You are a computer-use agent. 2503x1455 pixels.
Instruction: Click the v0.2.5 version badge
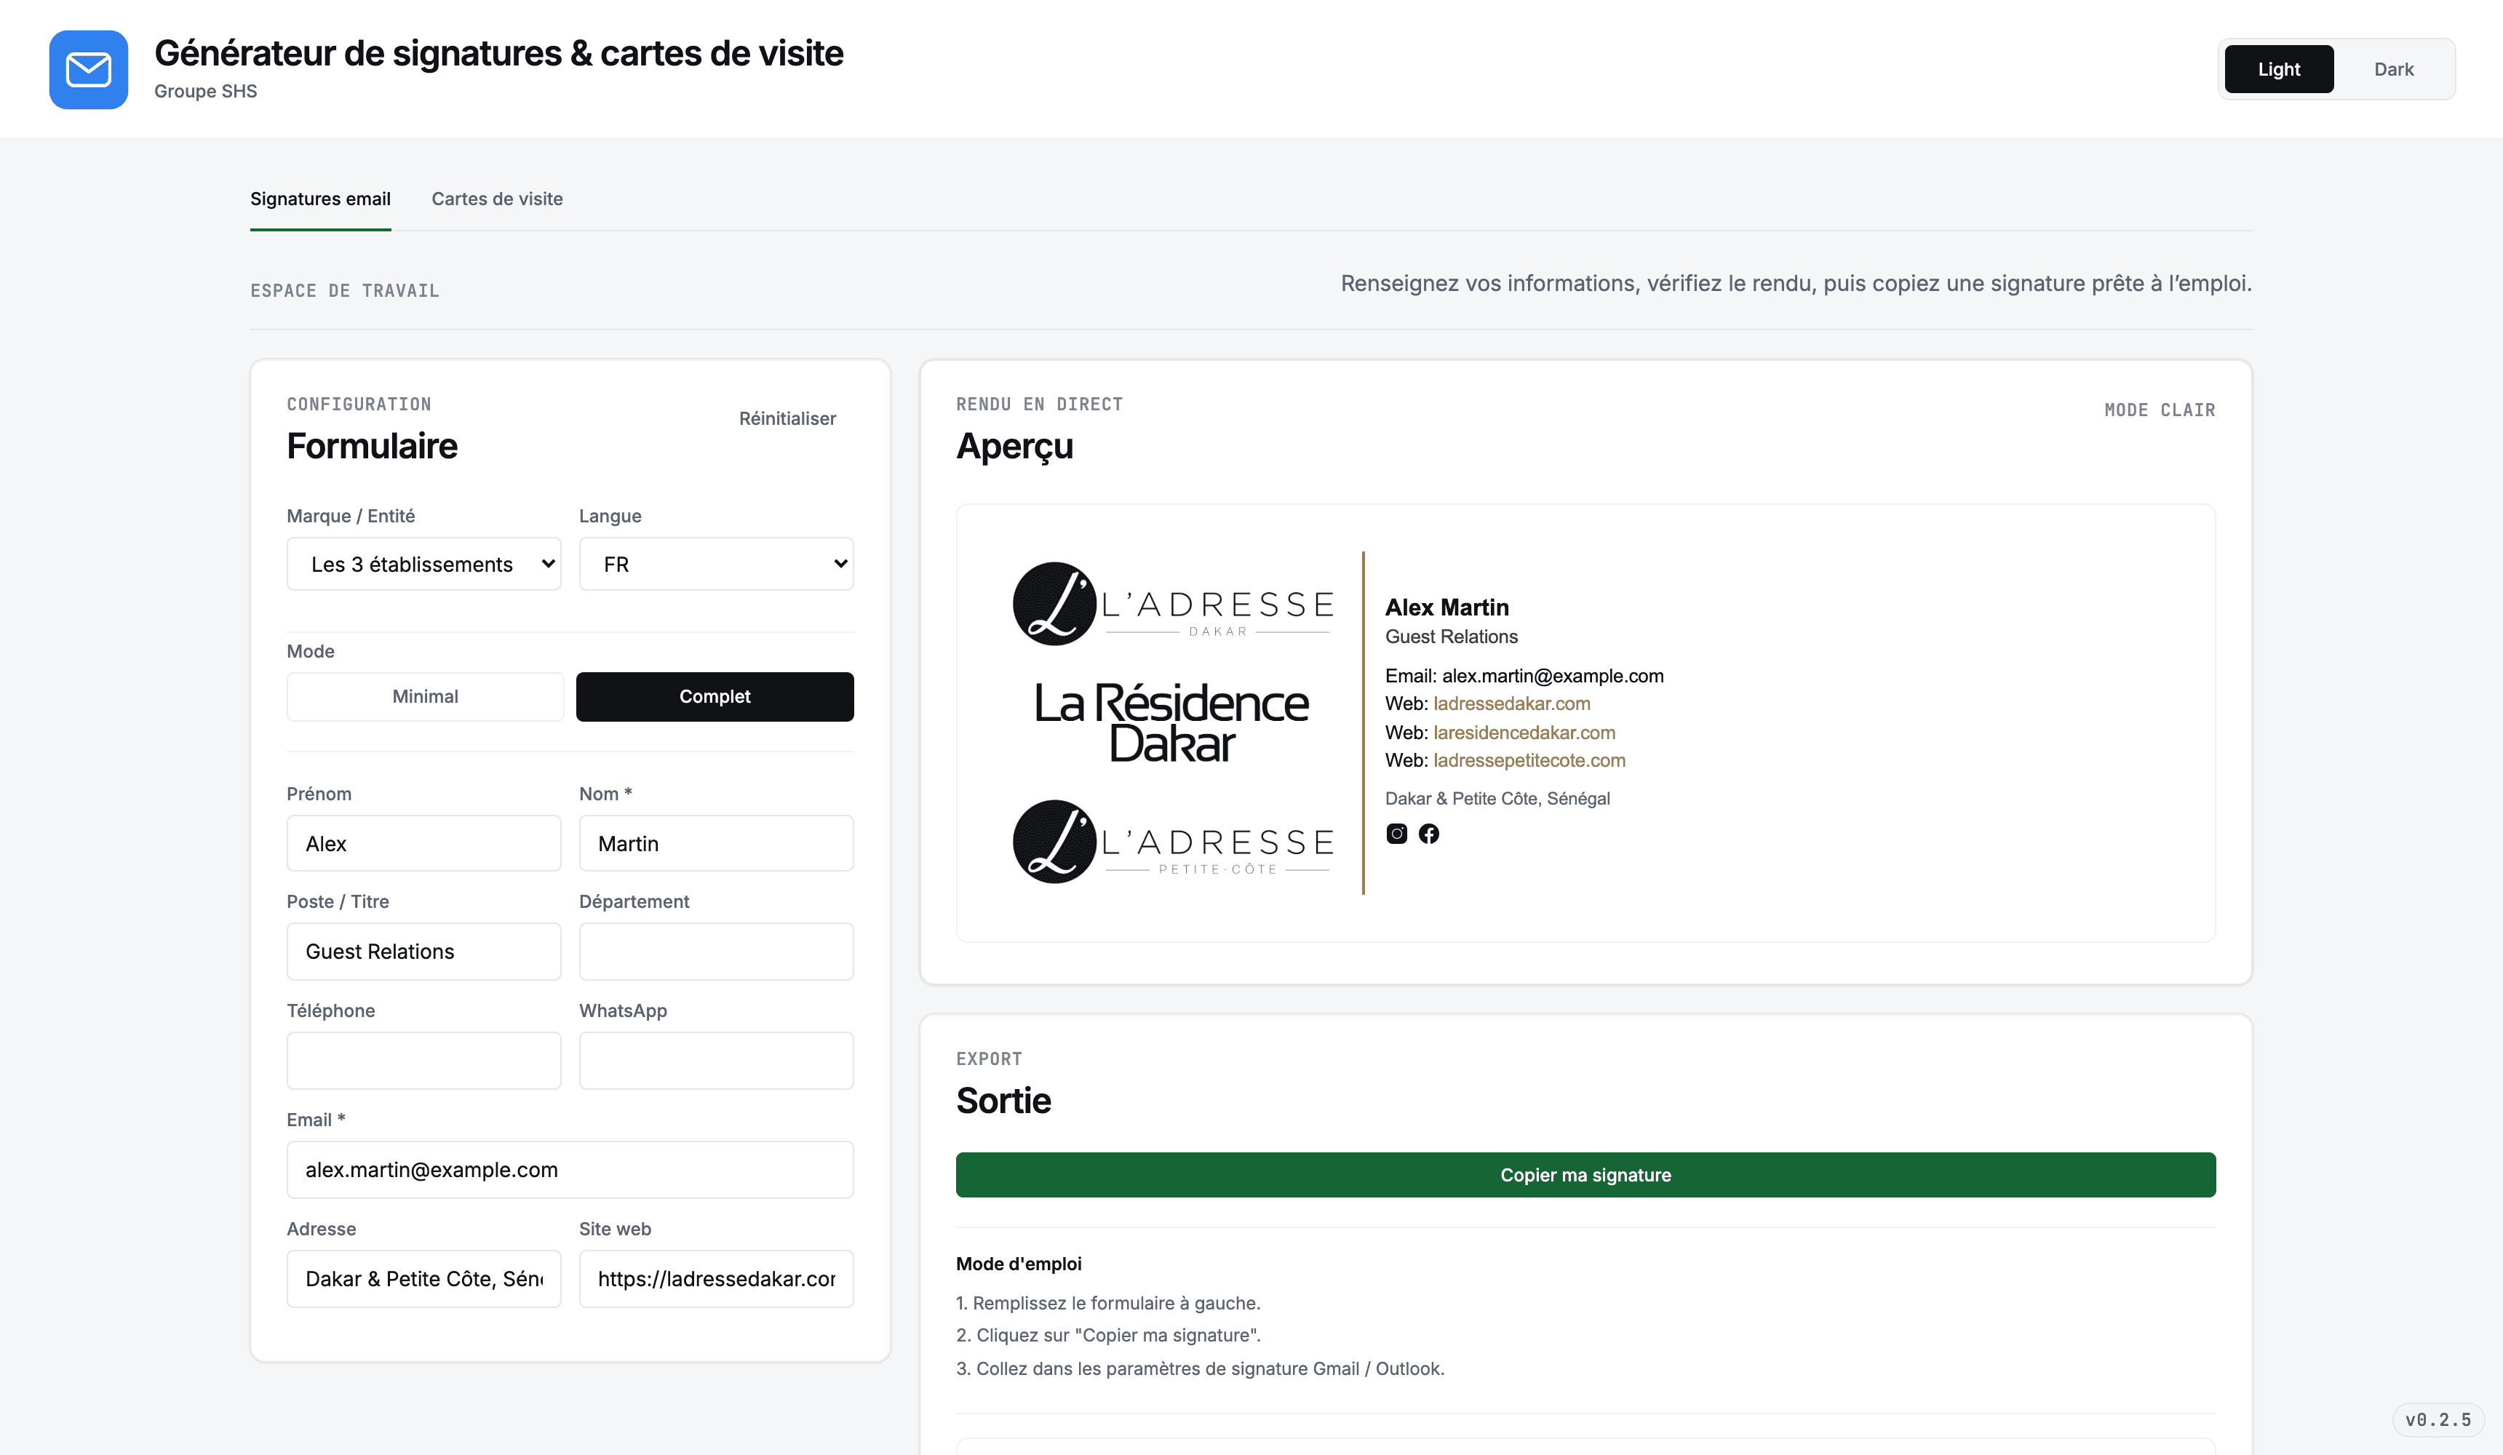point(2438,1419)
